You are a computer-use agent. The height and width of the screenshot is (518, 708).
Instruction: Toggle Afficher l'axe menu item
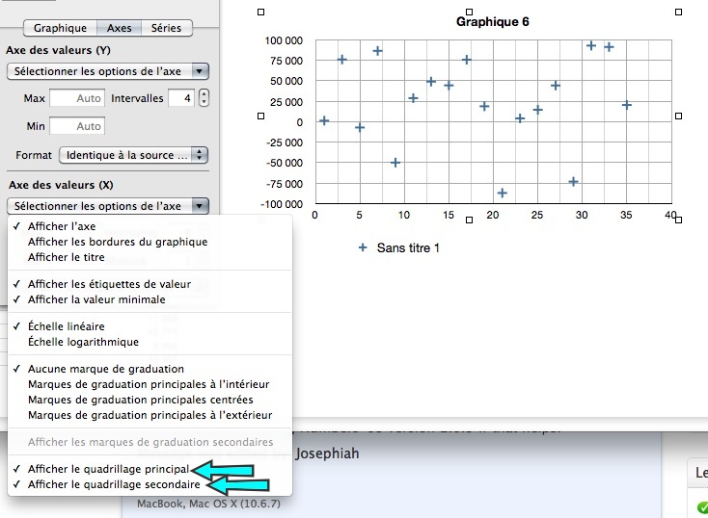(150, 226)
